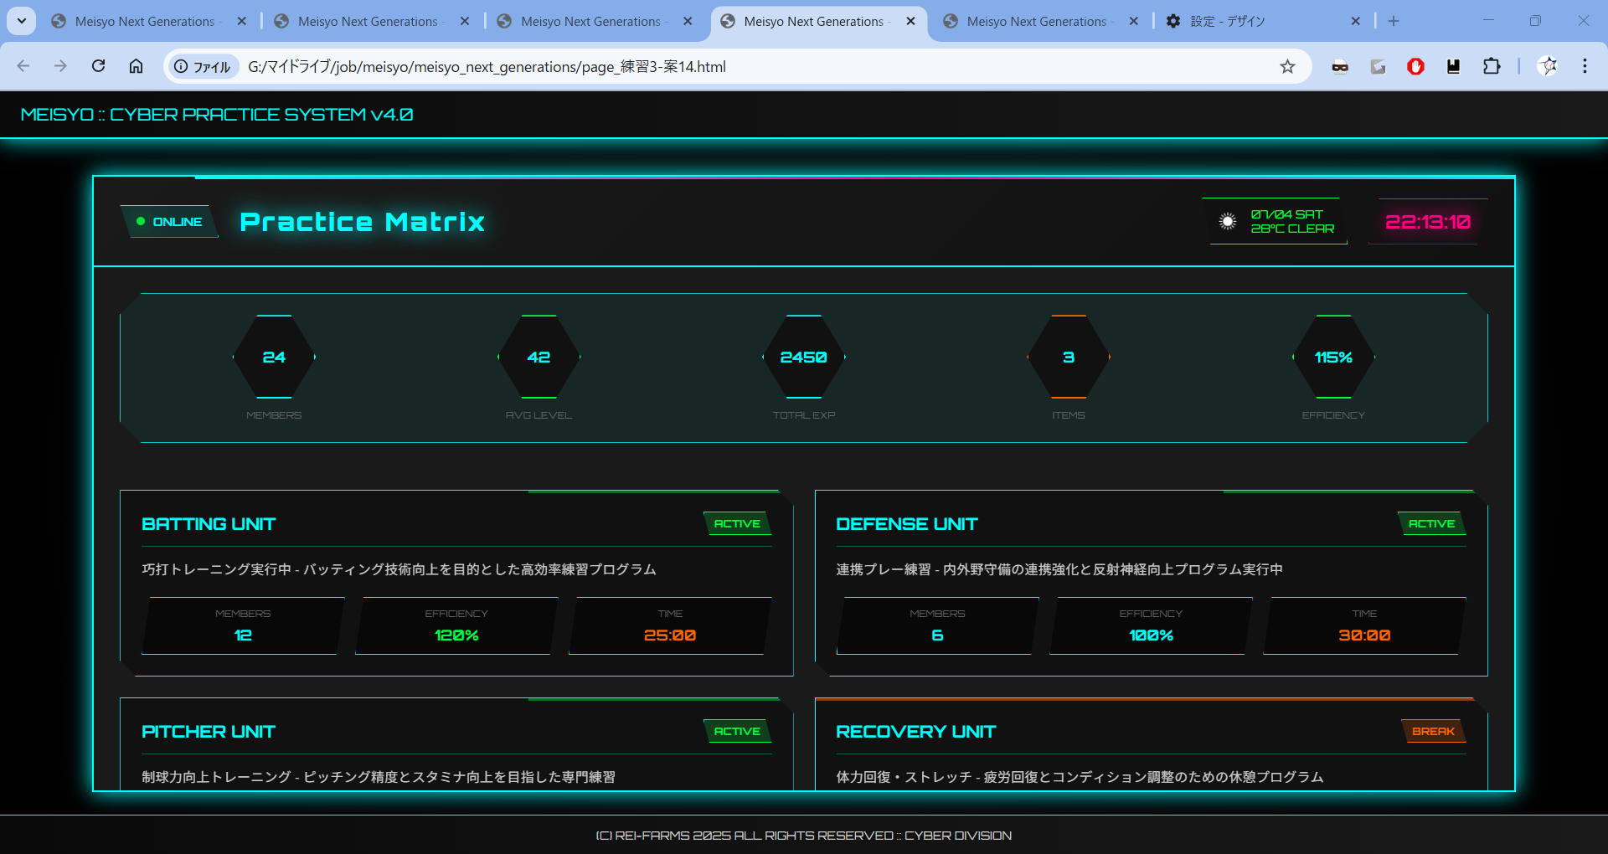This screenshot has width=1608, height=854.
Task: Click the EFFICIENCY 115% hexagon
Action: tap(1332, 358)
